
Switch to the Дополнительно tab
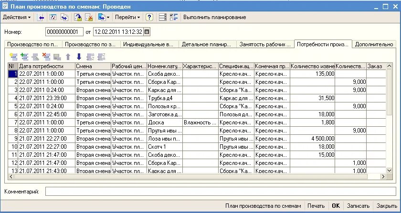[374, 44]
